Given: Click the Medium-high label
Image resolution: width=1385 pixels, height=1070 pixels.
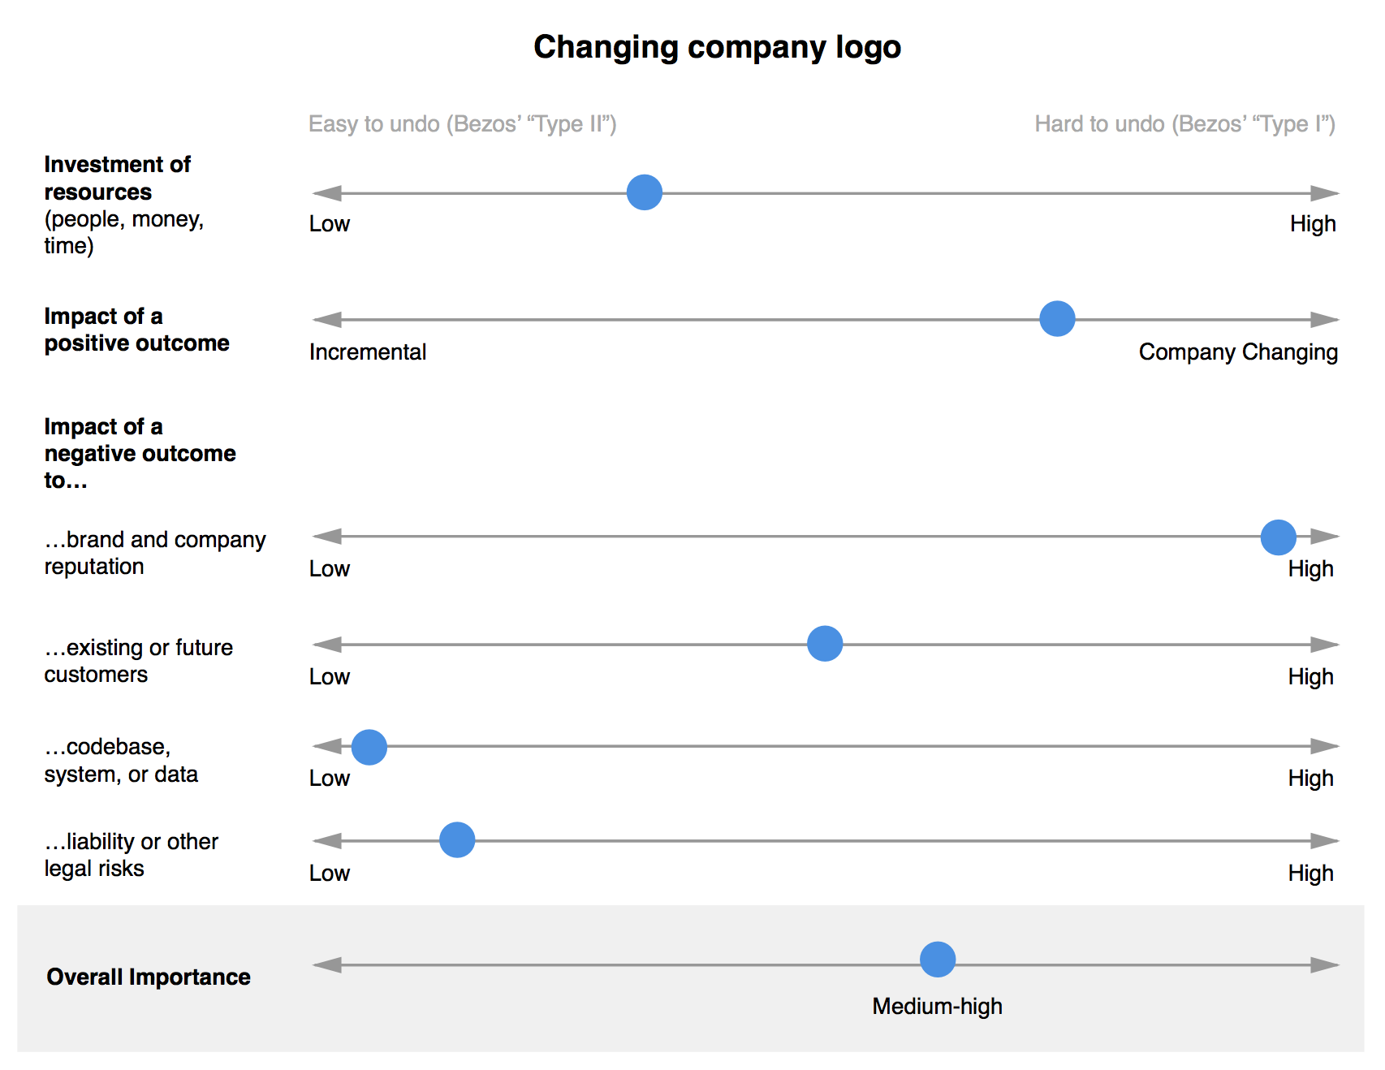Looking at the screenshot, I should pos(938,1007).
